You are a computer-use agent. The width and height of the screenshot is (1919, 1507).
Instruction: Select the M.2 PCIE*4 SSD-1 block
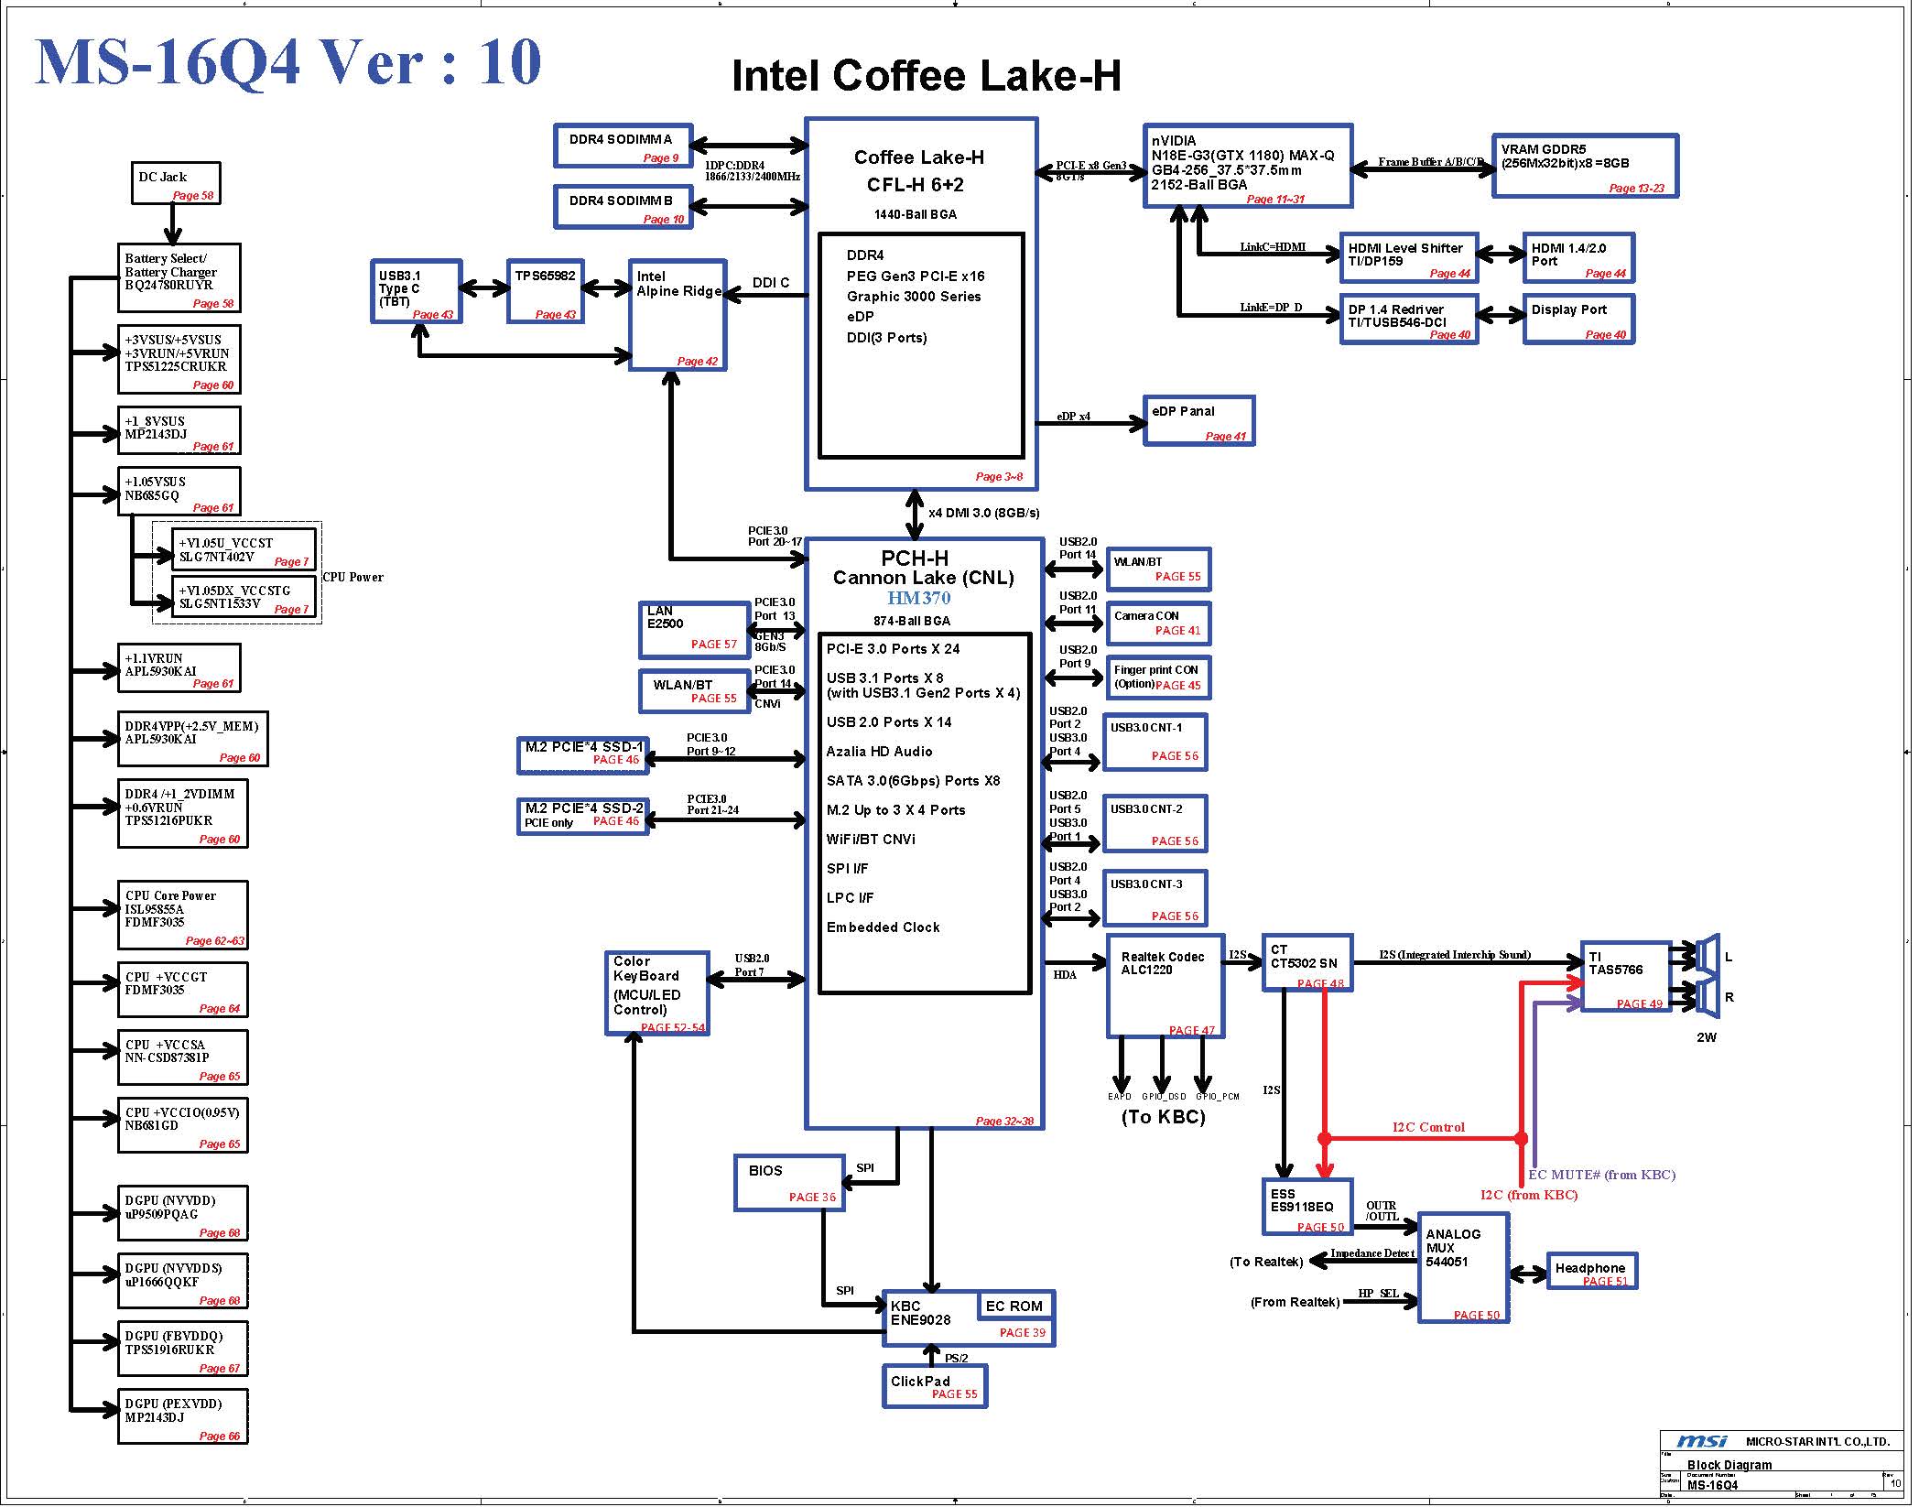[584, 753]
